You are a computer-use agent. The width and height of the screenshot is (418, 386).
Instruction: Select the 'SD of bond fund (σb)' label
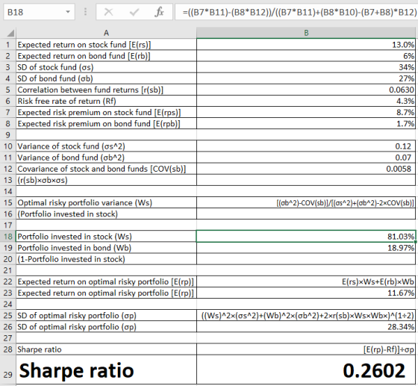click(106, 78)
